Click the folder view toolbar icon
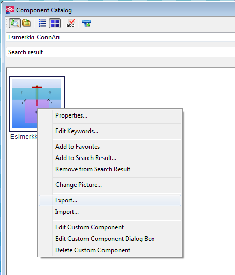Image resolution: width=235 pixels, height=275 pixels. [26, 23]
